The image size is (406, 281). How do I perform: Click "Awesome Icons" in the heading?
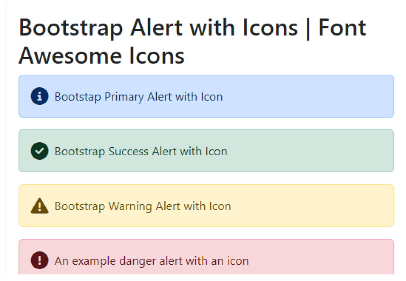click(101, 56)
